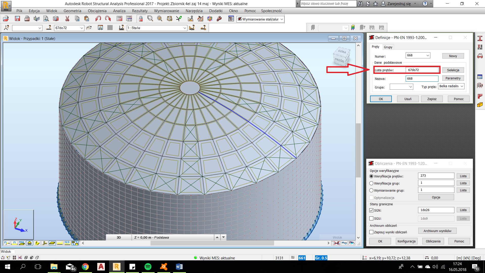Image resolution: width=485 pixels, height=273 pixels.
Task: Open the Sections panel on the right sidebar
Action: point(480,38)
